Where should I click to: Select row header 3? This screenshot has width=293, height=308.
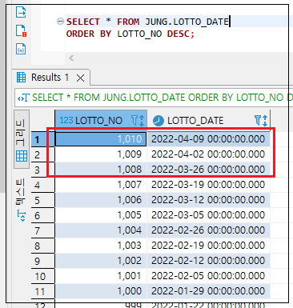[42, 170]
